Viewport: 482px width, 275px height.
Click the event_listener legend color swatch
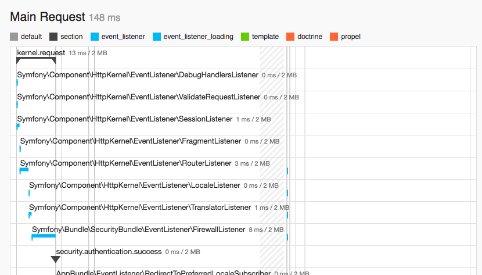[95, 37]
